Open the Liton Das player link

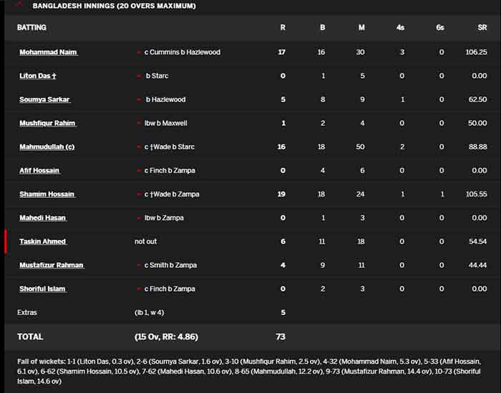pyautogui.click(x=38, y=76)
